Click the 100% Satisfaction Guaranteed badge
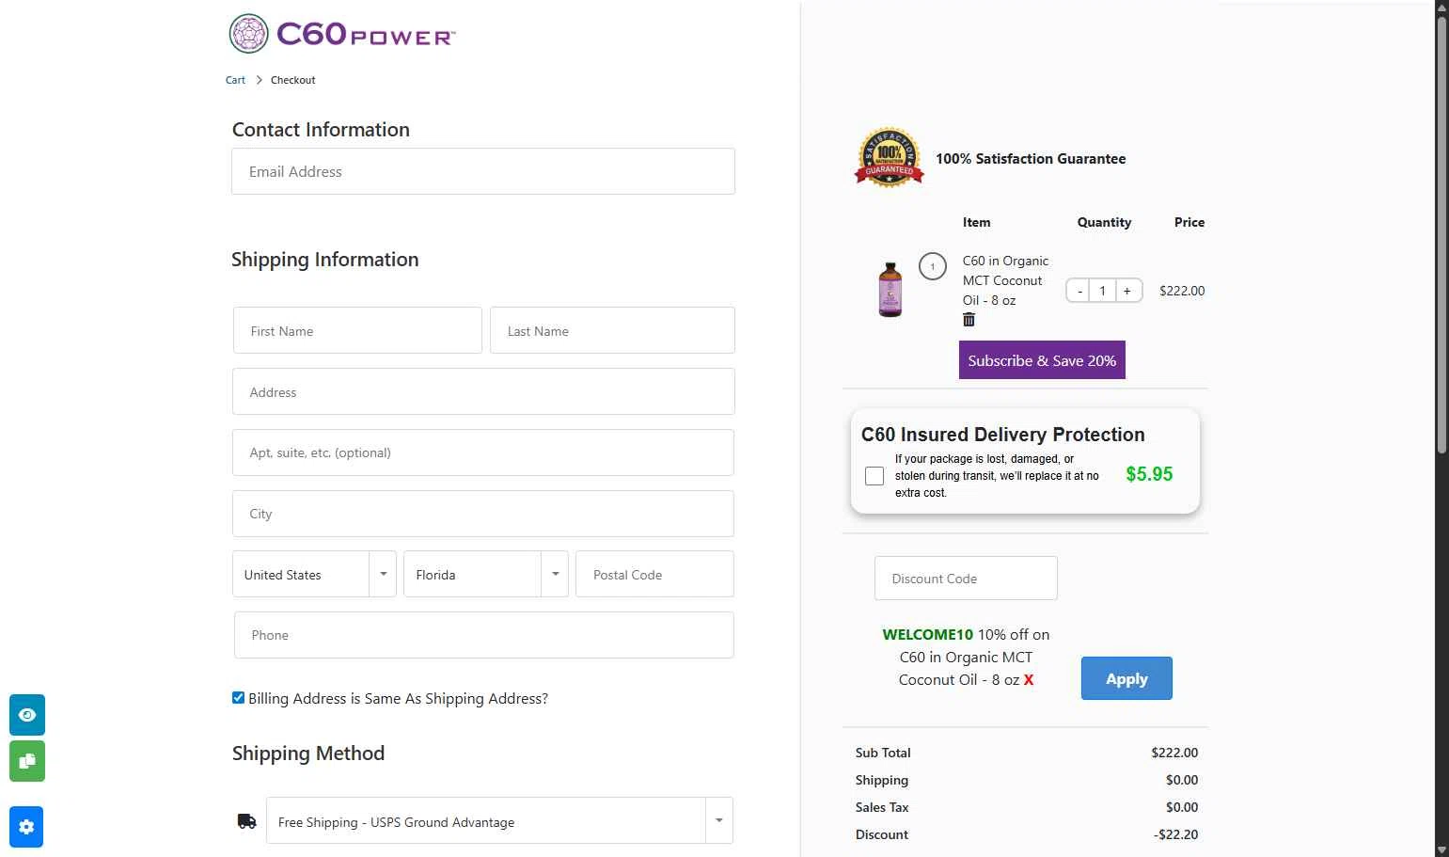This screenshot has width=1449, height=857. coord(889,157)
